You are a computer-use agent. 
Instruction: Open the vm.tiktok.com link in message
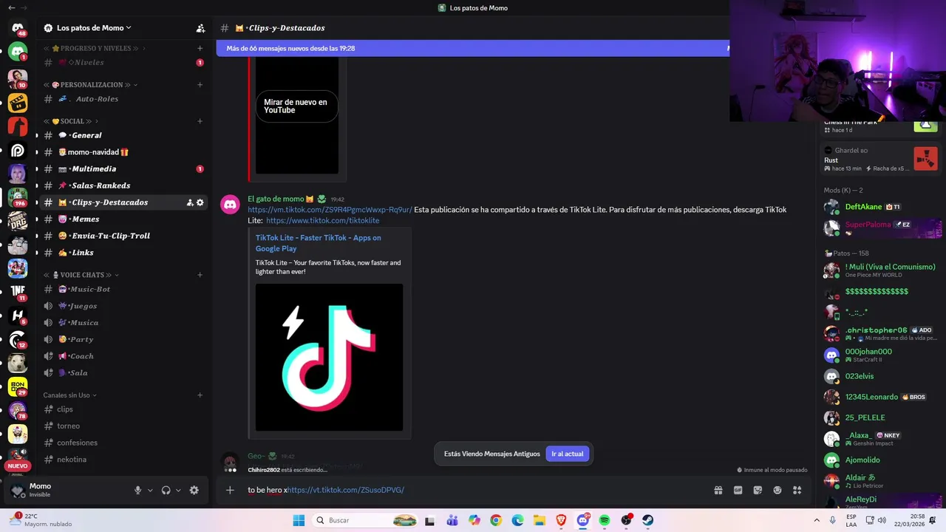coord(330,210)
